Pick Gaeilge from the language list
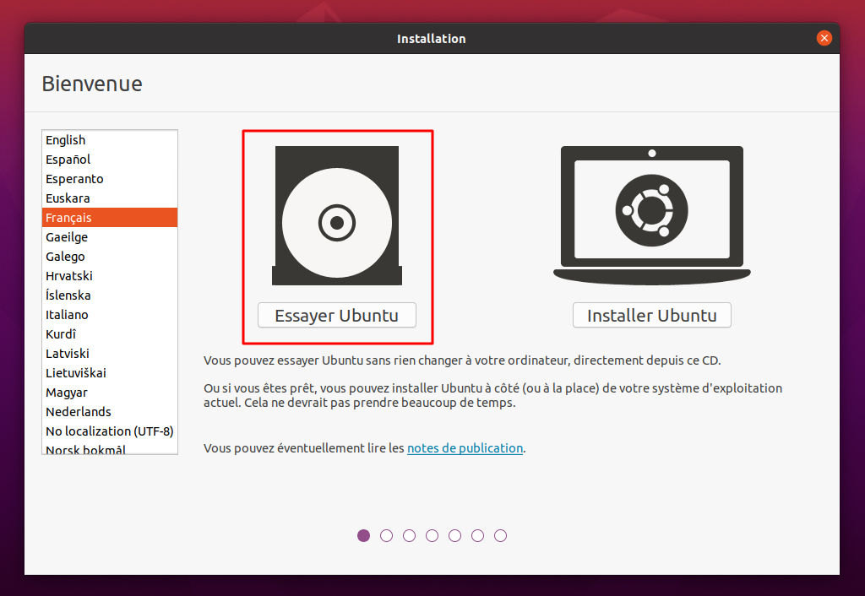This screenshot has height=596, width=865. pos(110,237)
